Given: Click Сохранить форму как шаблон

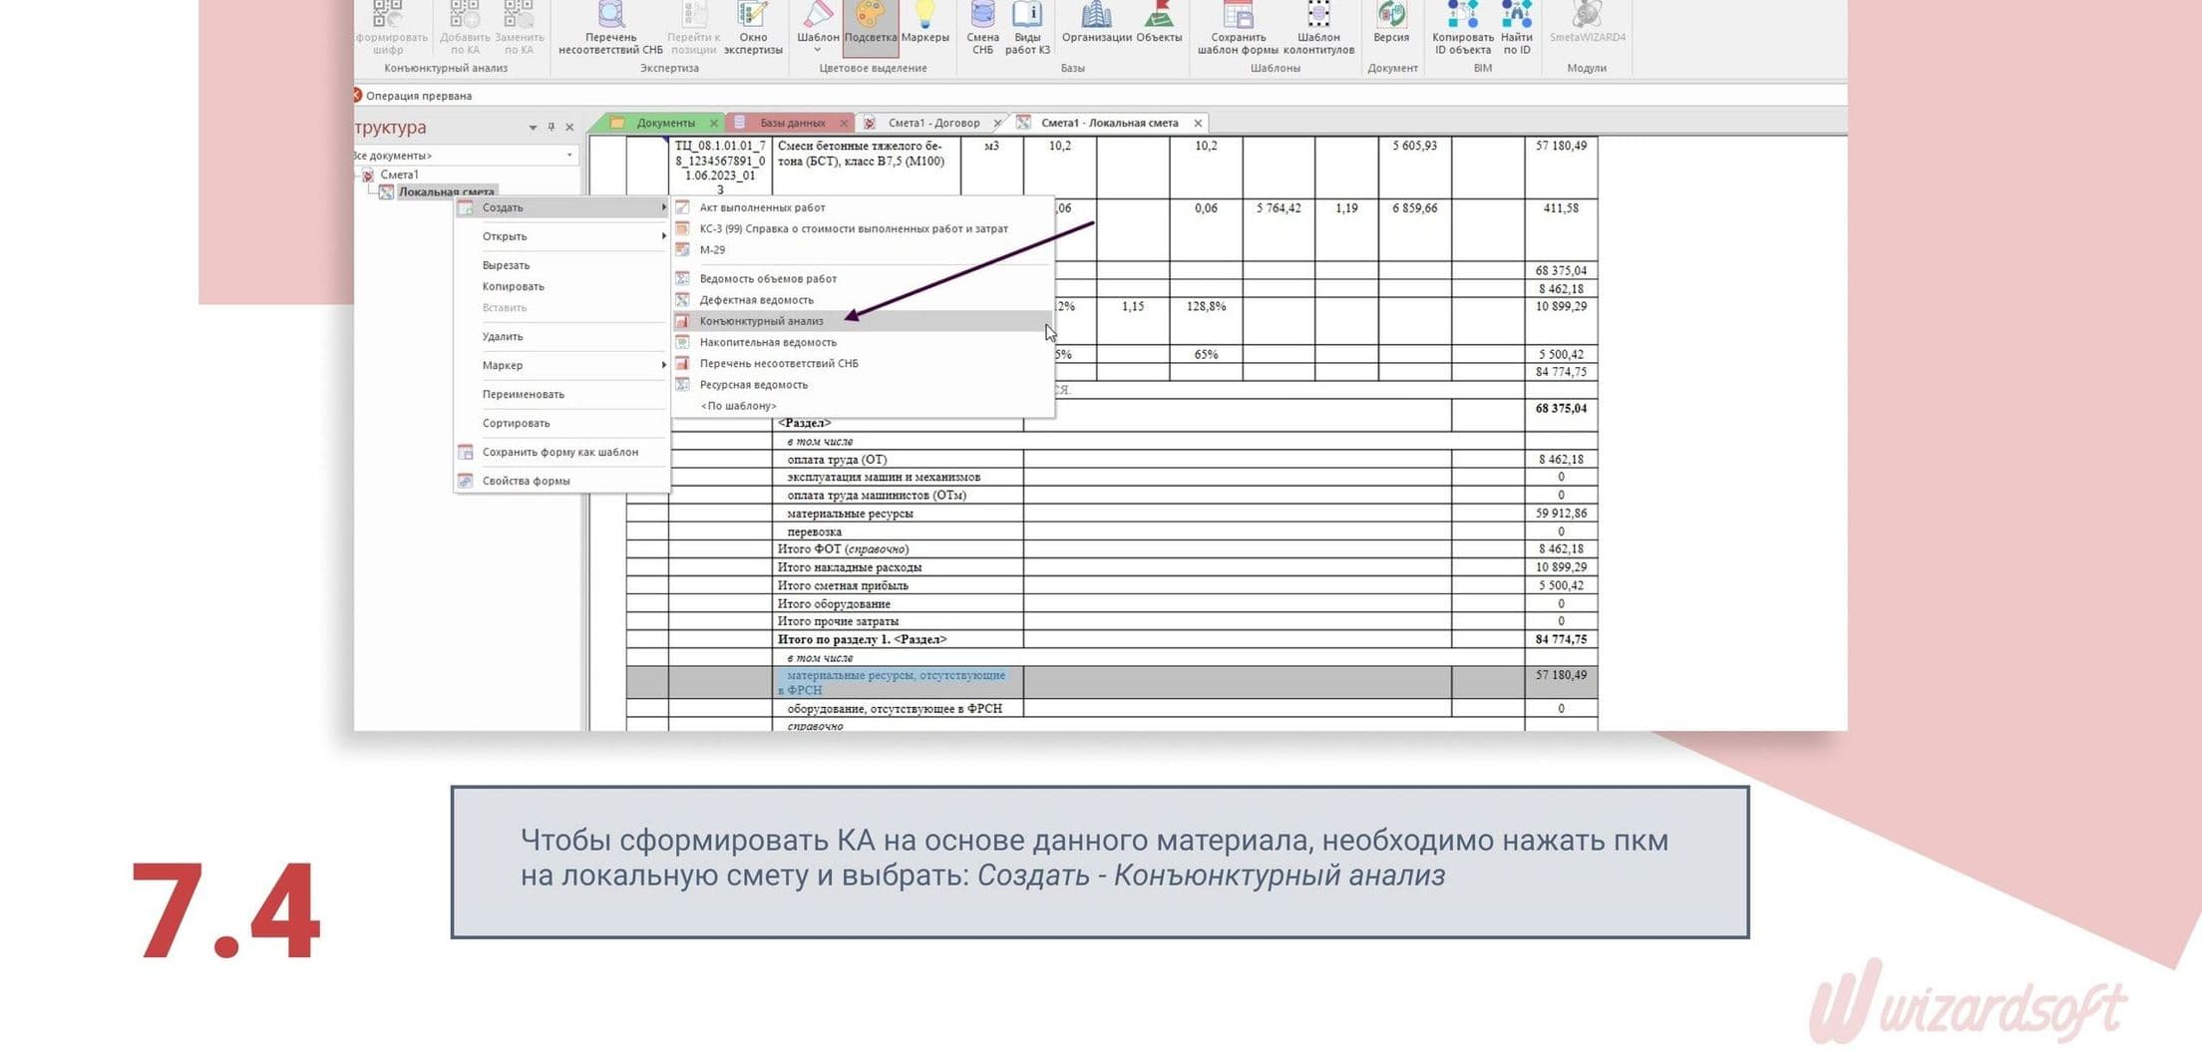Looking at the screenshot, I should (559, 452).
